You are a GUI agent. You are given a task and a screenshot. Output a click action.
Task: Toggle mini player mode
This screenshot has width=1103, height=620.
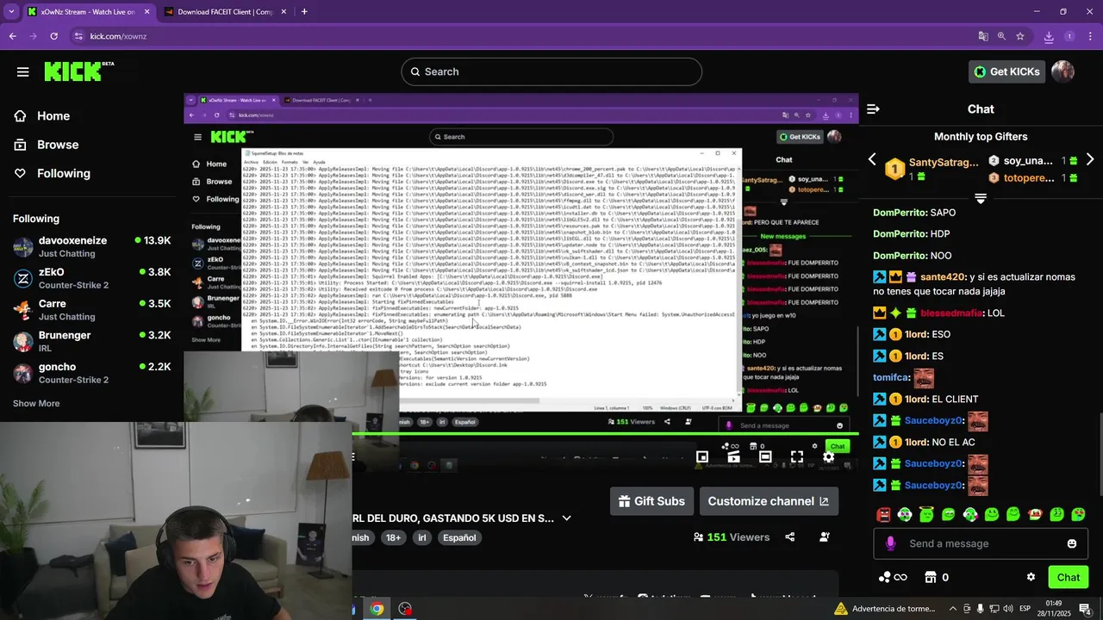tap(702, 457)
